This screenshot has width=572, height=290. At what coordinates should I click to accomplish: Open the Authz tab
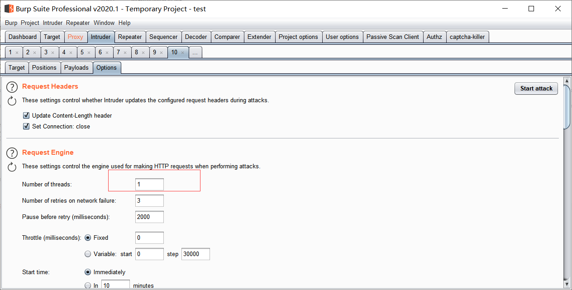[434, 37]
